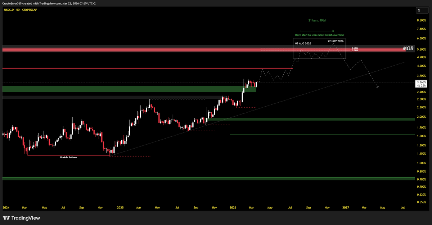The height and width of the screenshot is (225, 432).
Task: Click the 2.300% price axis label
Action: coord(421,107)
